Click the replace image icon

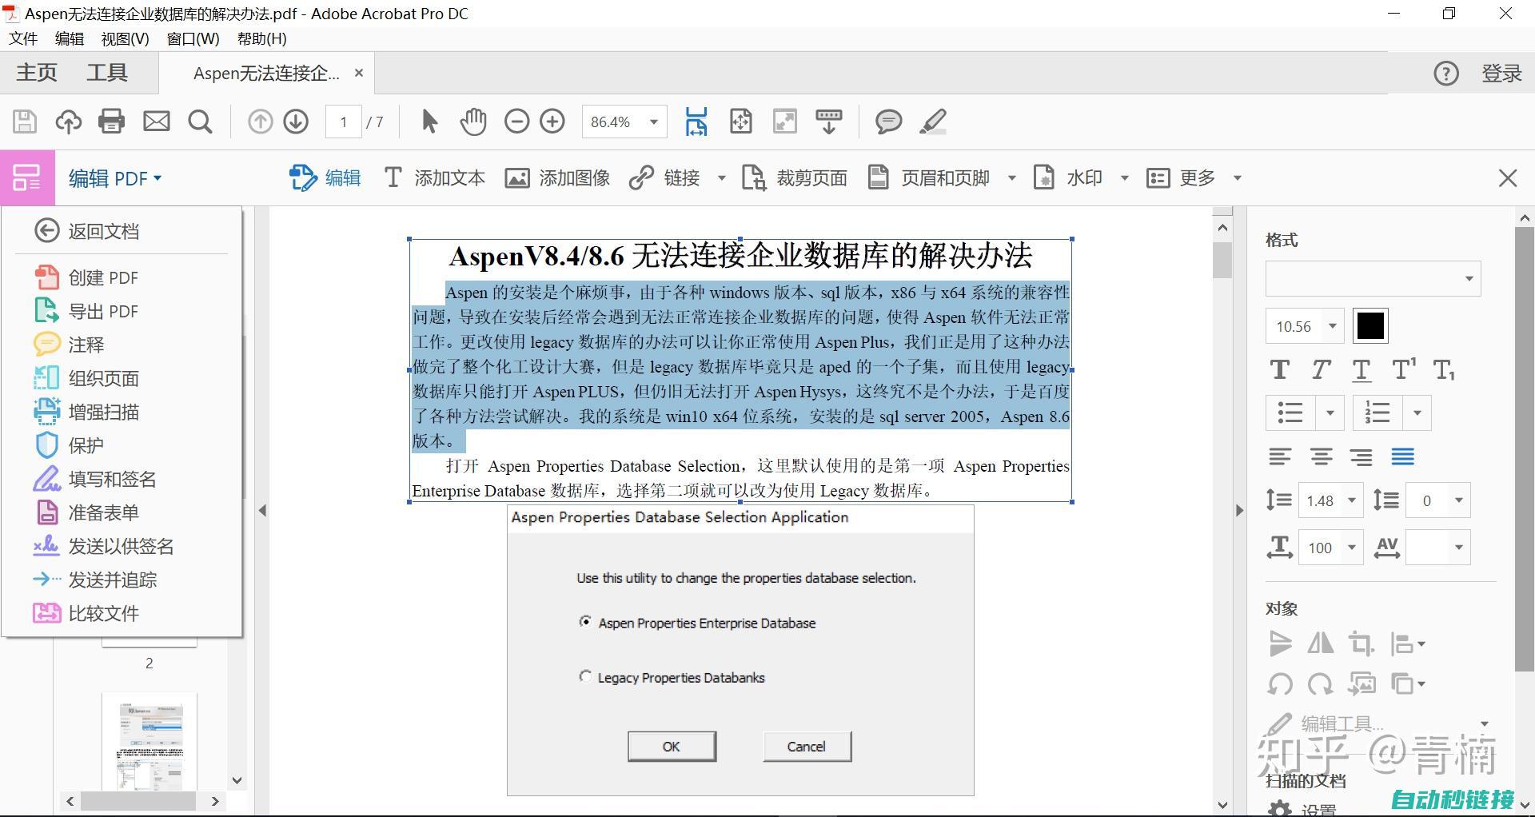1362,684
